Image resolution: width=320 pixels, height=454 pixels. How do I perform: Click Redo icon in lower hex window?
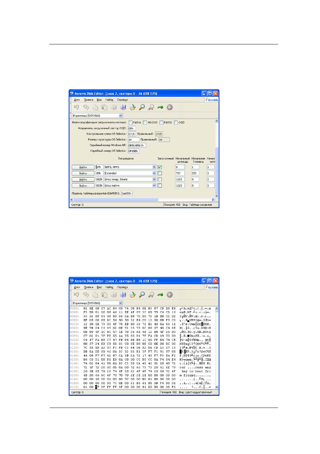coord(86,295)
